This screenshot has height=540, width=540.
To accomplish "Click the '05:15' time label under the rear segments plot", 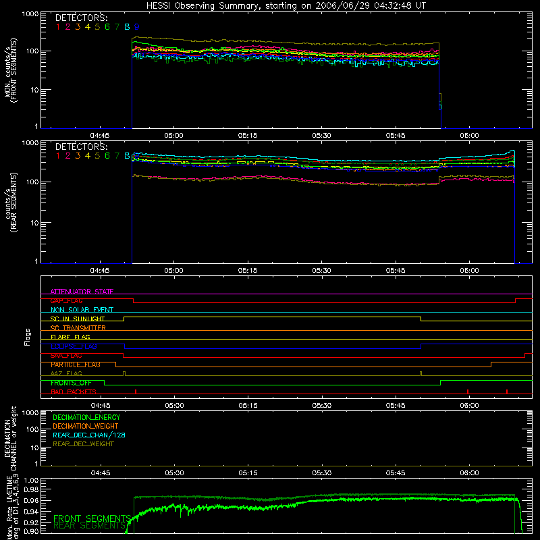I will 248,271.
